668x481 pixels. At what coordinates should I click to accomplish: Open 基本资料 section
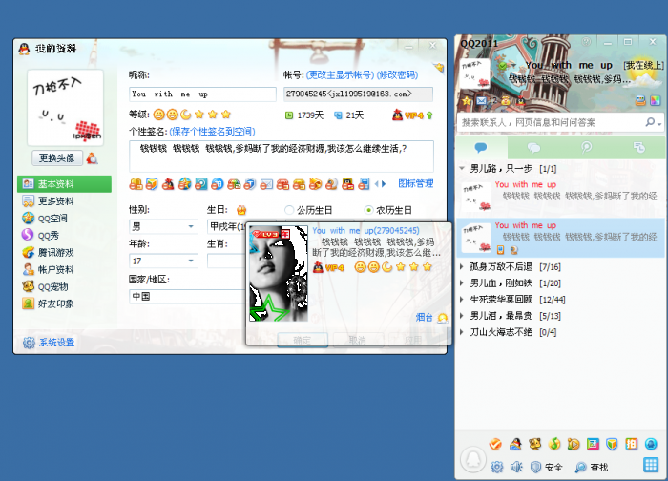pyautogui.click(x=64, y=184)
